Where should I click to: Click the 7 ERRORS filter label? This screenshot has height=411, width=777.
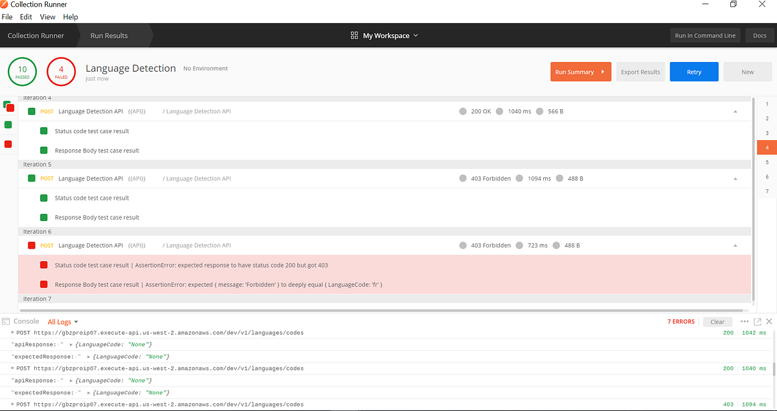click(x=681, y=321)
